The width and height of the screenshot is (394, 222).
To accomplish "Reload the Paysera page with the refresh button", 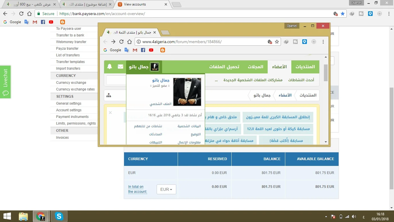I will pos(21,14).
